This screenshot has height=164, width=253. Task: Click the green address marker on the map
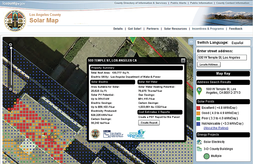coord(133,40)
